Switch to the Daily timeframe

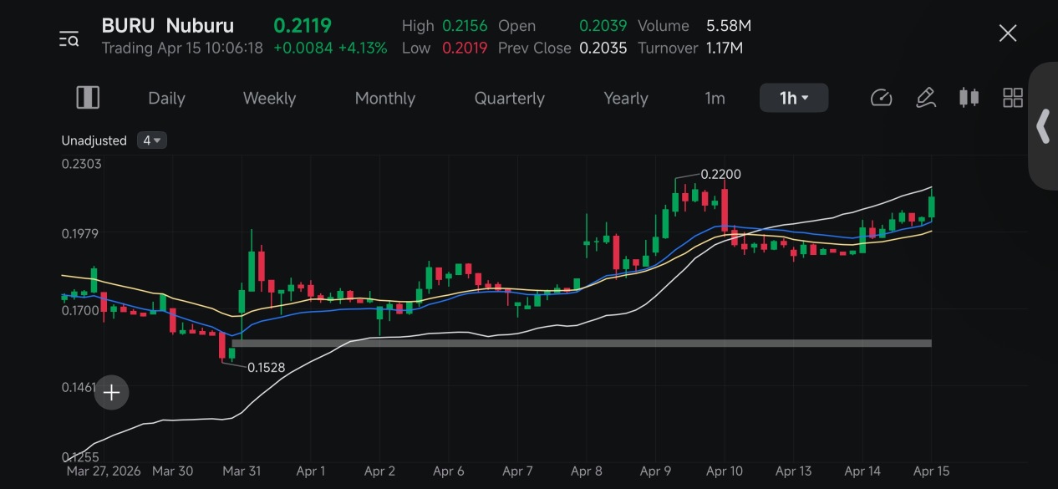pyautogui.click(x=166, y=98)
